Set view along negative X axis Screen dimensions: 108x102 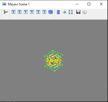tap(13, 12)
